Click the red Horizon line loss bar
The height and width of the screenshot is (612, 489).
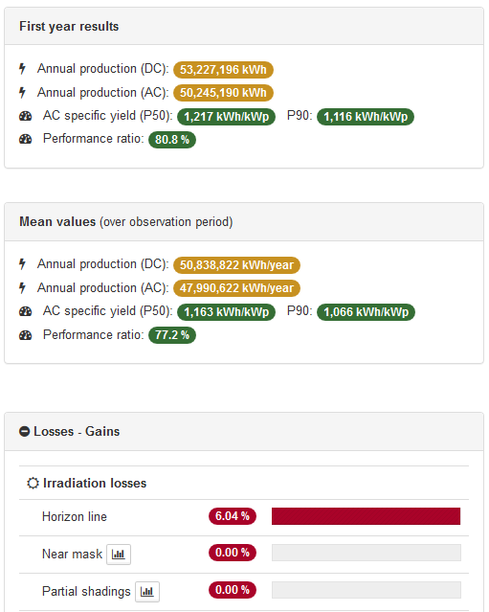tap(366, 516)
